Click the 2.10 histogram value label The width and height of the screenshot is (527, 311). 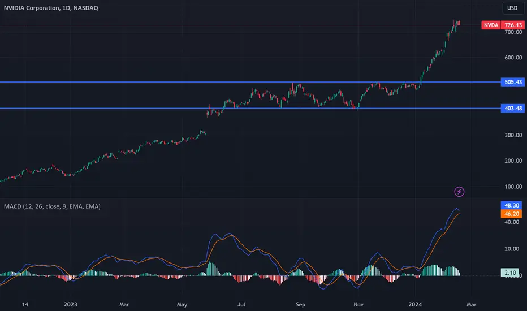[510, 273]
